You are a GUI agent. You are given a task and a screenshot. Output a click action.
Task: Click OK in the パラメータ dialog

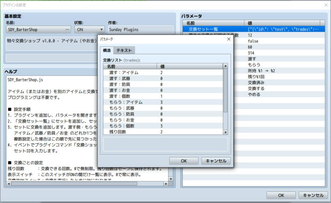coord(184,161)
